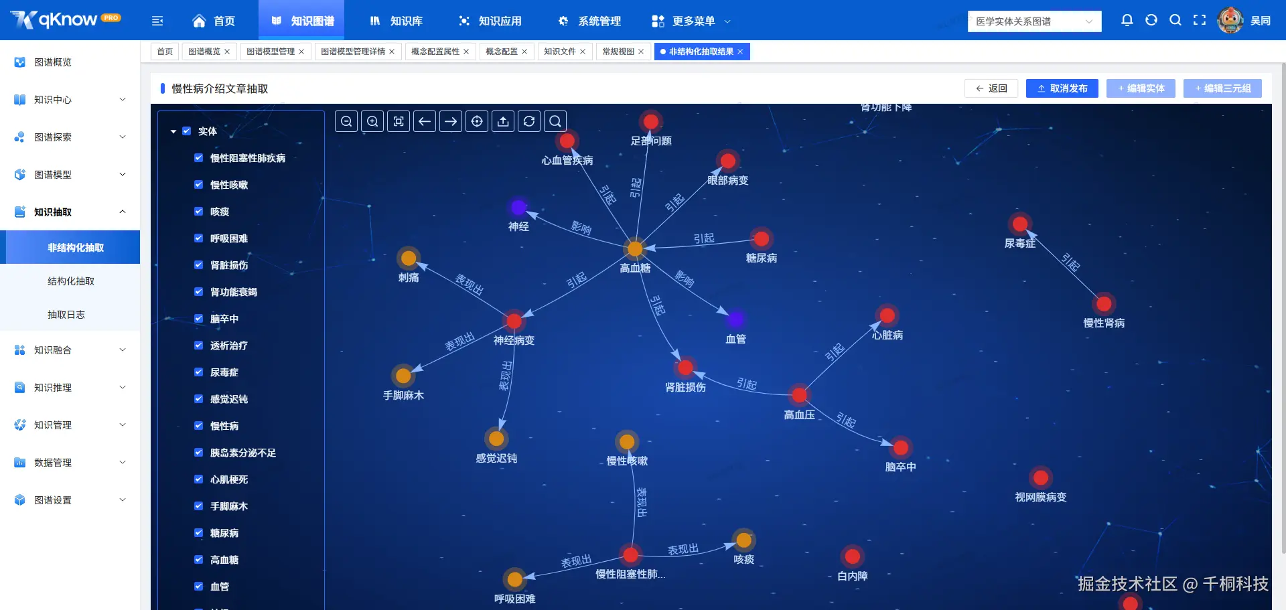Click 取消发布 button
Screen dimensions: 1286x610
coord(1062,88)
